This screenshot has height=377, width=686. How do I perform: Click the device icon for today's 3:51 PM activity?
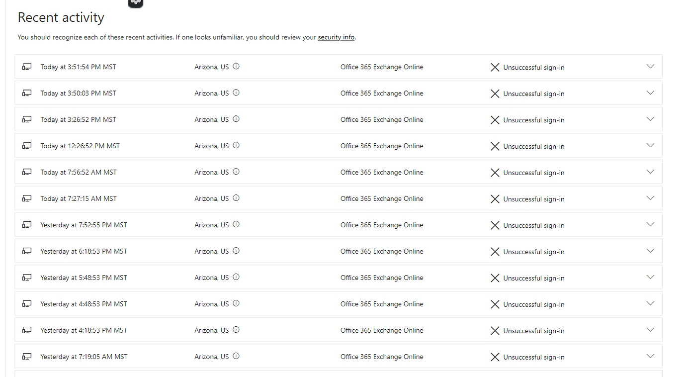(26, 66)
